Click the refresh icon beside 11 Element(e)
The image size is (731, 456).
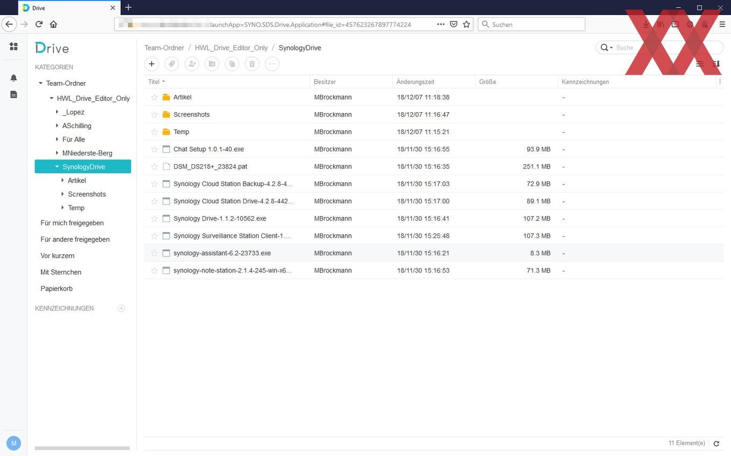point(716,444)
